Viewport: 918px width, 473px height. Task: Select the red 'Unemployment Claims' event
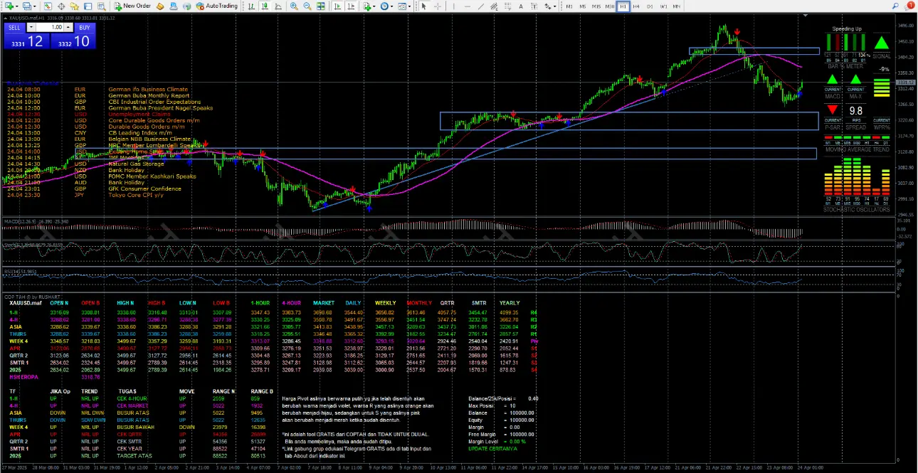point(139,114)
